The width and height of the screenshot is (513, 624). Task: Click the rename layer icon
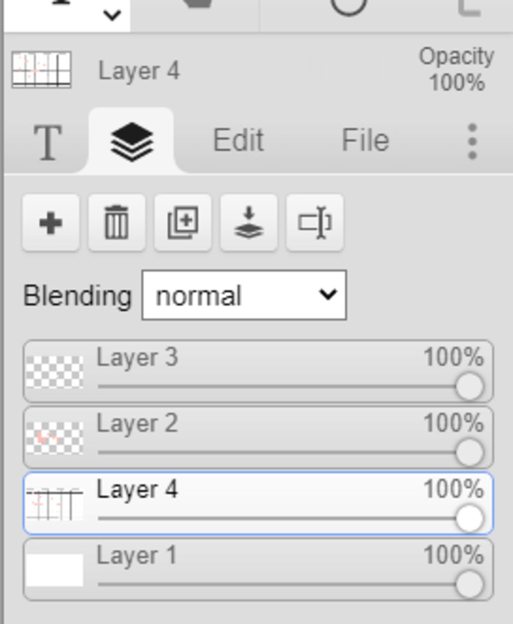coord(315,223)
